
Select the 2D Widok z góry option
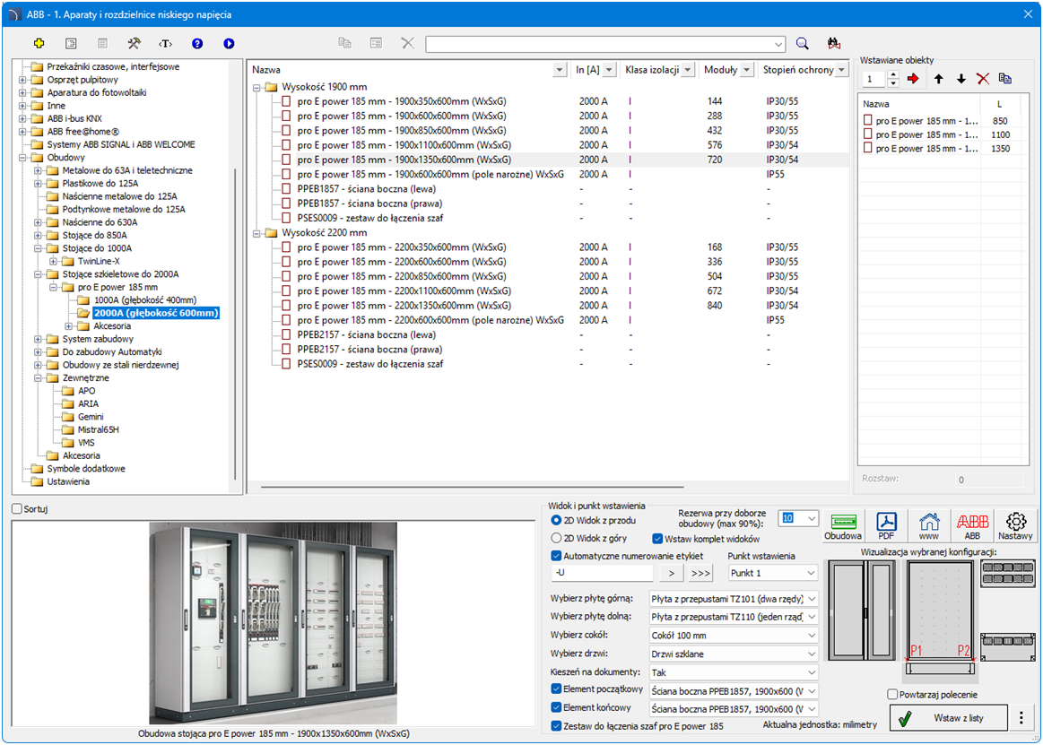point(557,538)
